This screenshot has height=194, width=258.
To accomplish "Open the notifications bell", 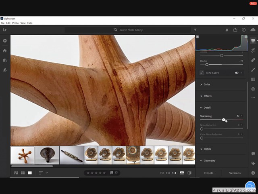I will click(227, 30).
